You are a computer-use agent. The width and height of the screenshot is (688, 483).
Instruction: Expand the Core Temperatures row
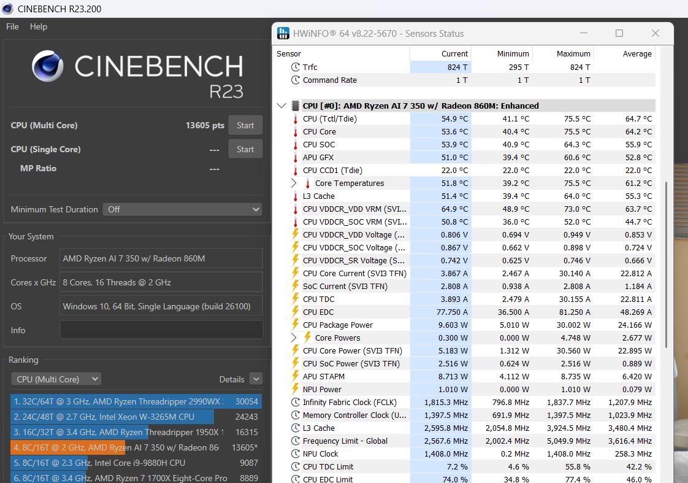pos(294,184)
